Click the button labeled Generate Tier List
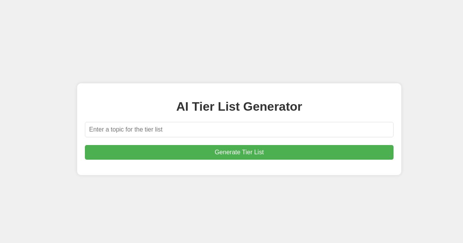Image resolution: width=463 pixels, height=243 pixels. [239, 152]
